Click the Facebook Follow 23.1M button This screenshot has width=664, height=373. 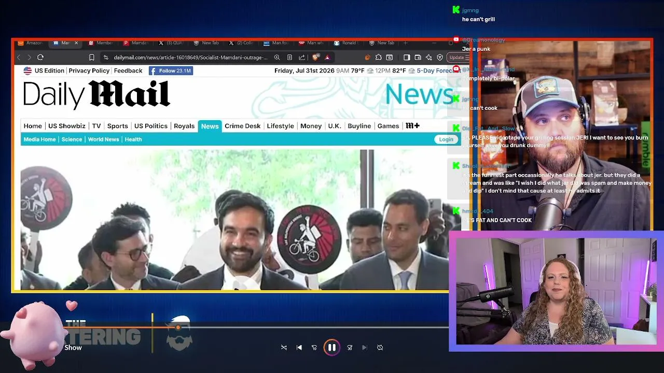[171, 71]
